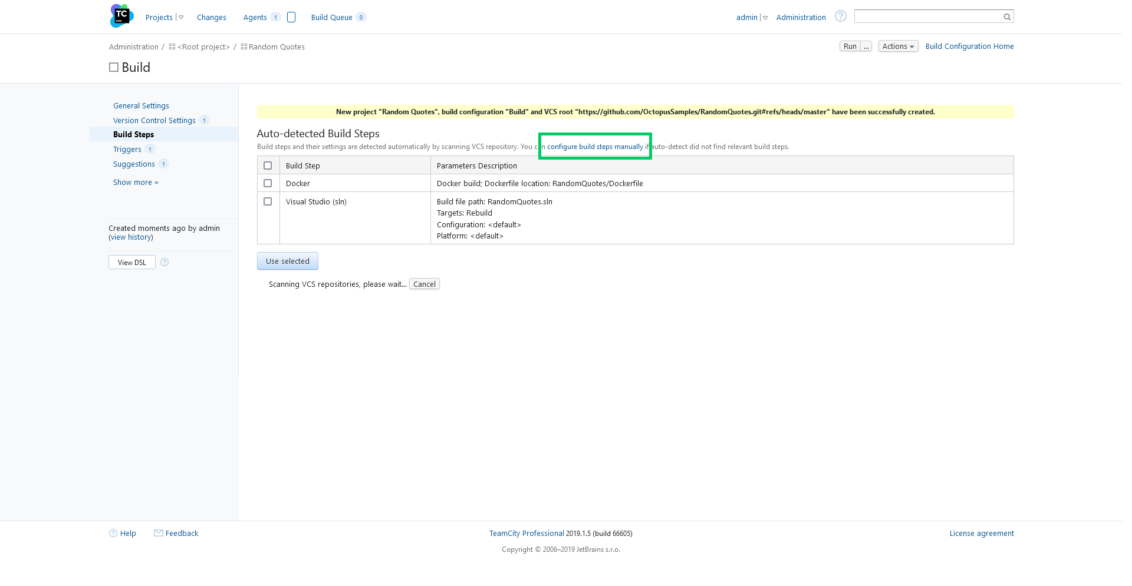Screen dimensions: 1132x586
Task: Go to Administration in header
Action: click(x=801, y=18)
